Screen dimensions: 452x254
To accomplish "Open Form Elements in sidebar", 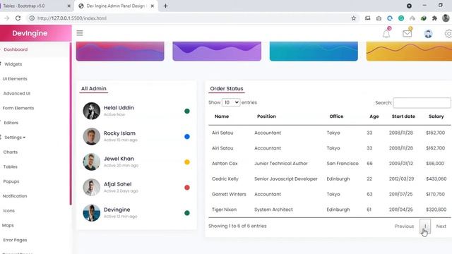I will coord(18,108).
